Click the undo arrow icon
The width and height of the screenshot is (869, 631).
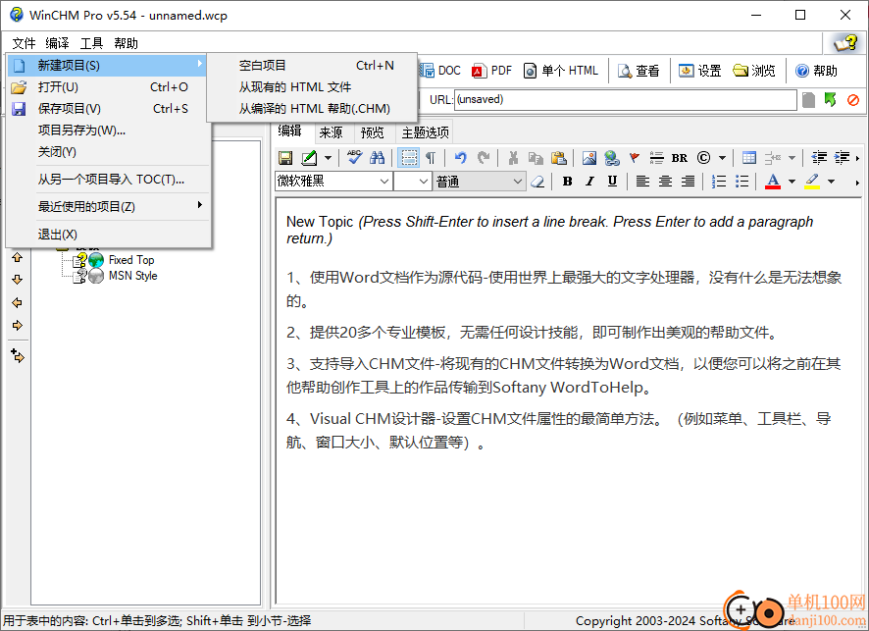pos(460,158)
